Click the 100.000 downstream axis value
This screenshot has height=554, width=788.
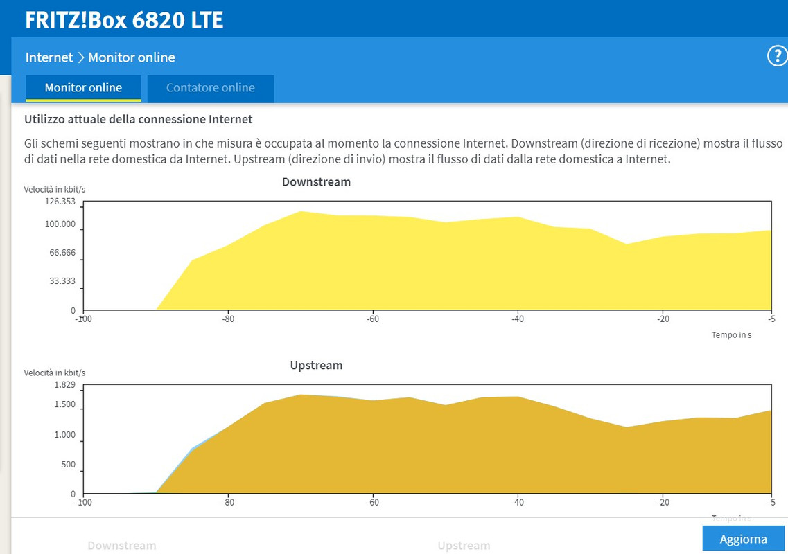coord(60,224)
